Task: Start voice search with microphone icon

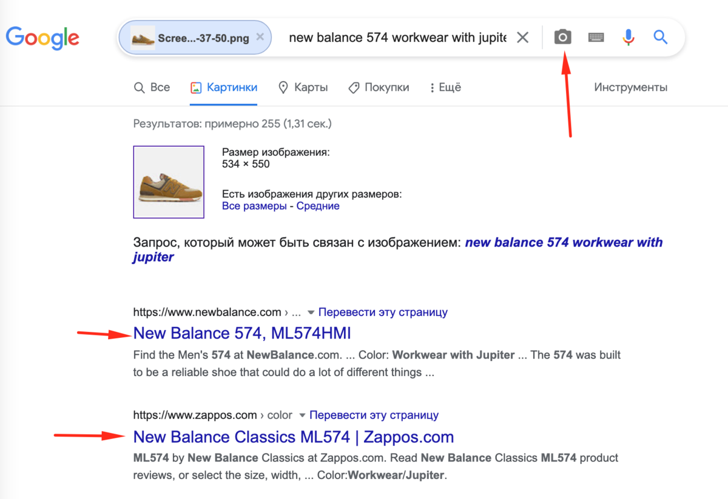Action: coord(629,38)
